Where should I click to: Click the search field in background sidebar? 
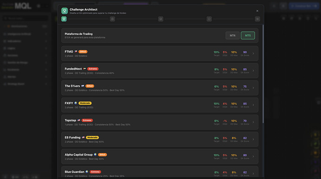(x=26, y=18)
